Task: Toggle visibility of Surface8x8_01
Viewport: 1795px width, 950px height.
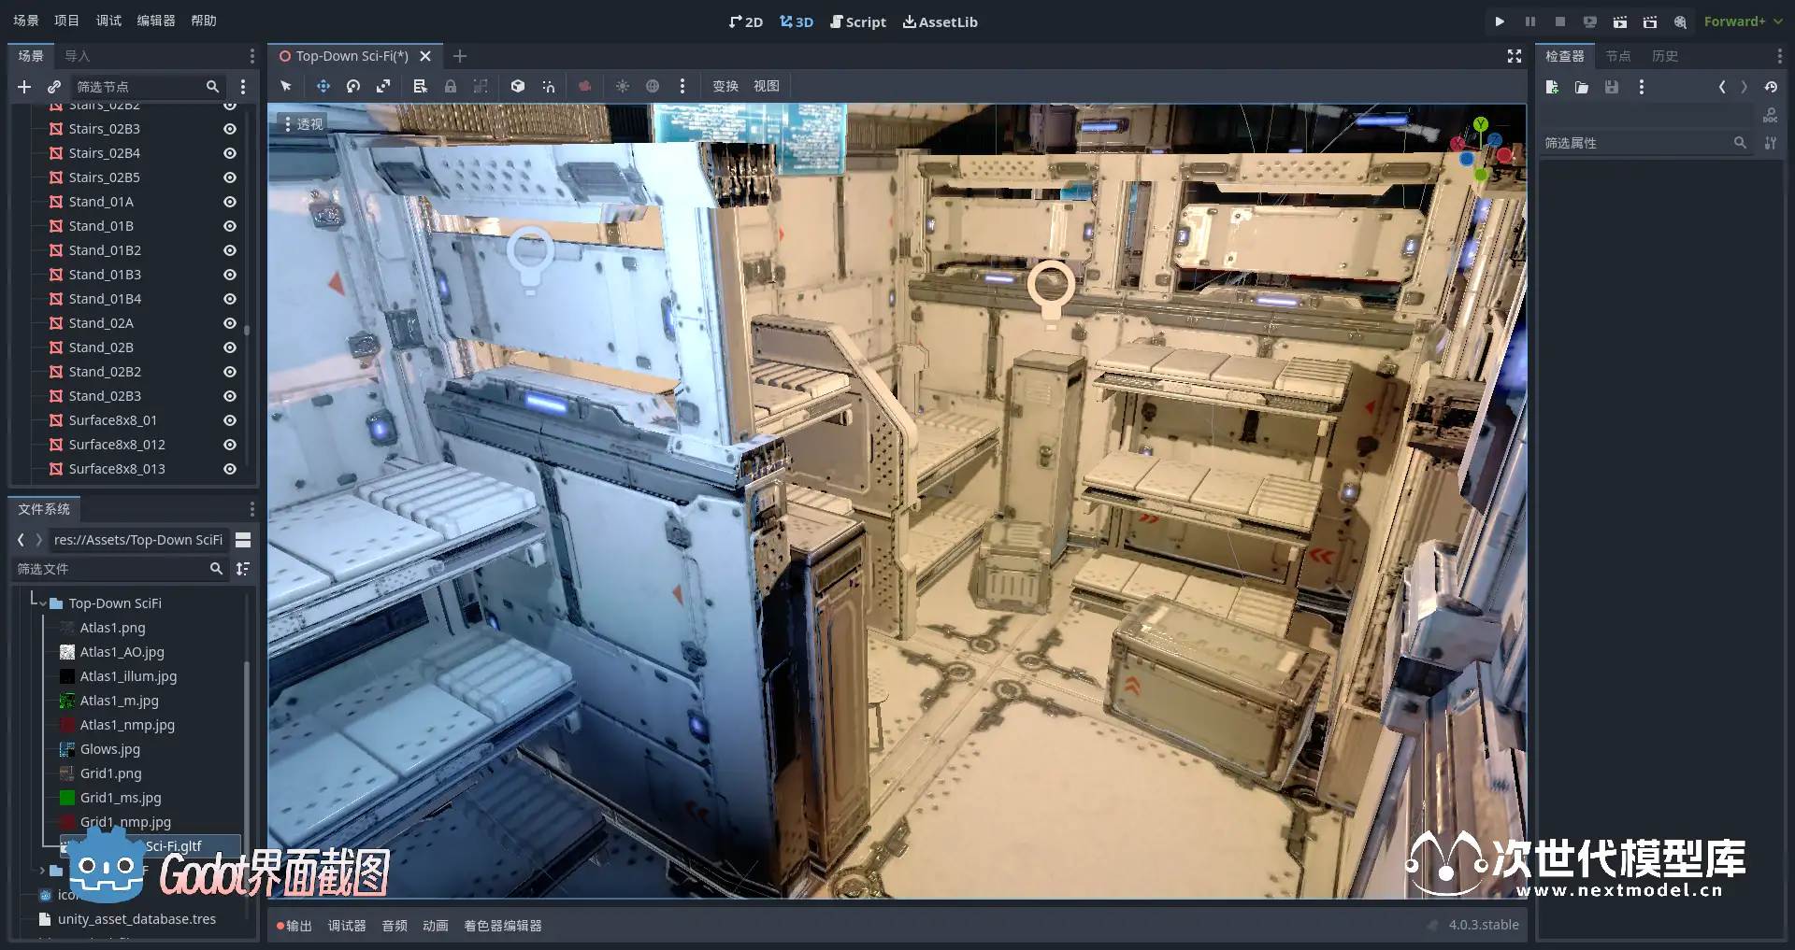Action: click(229, 420)
